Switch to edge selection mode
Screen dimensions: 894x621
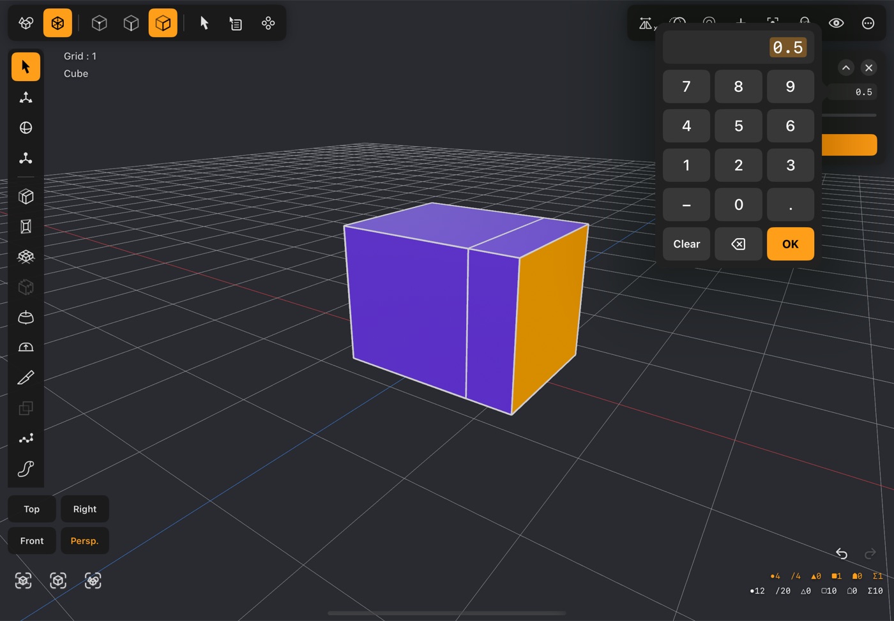131,23
